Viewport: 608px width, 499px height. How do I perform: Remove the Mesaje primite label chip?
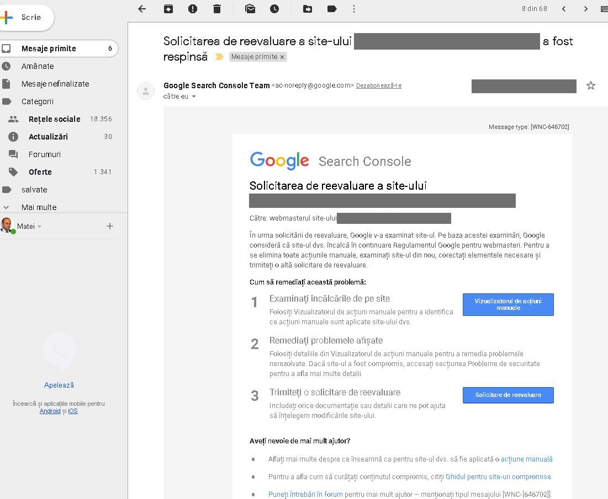click(x=282, y=57)
